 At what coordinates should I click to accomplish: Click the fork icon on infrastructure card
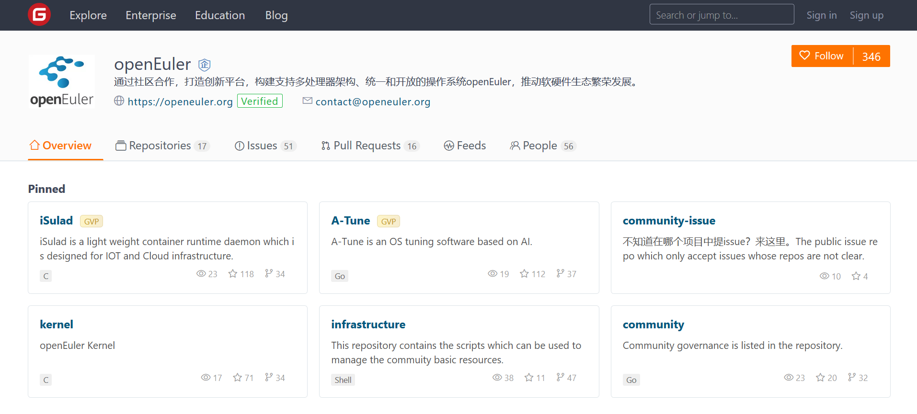[x=560, y=377]
